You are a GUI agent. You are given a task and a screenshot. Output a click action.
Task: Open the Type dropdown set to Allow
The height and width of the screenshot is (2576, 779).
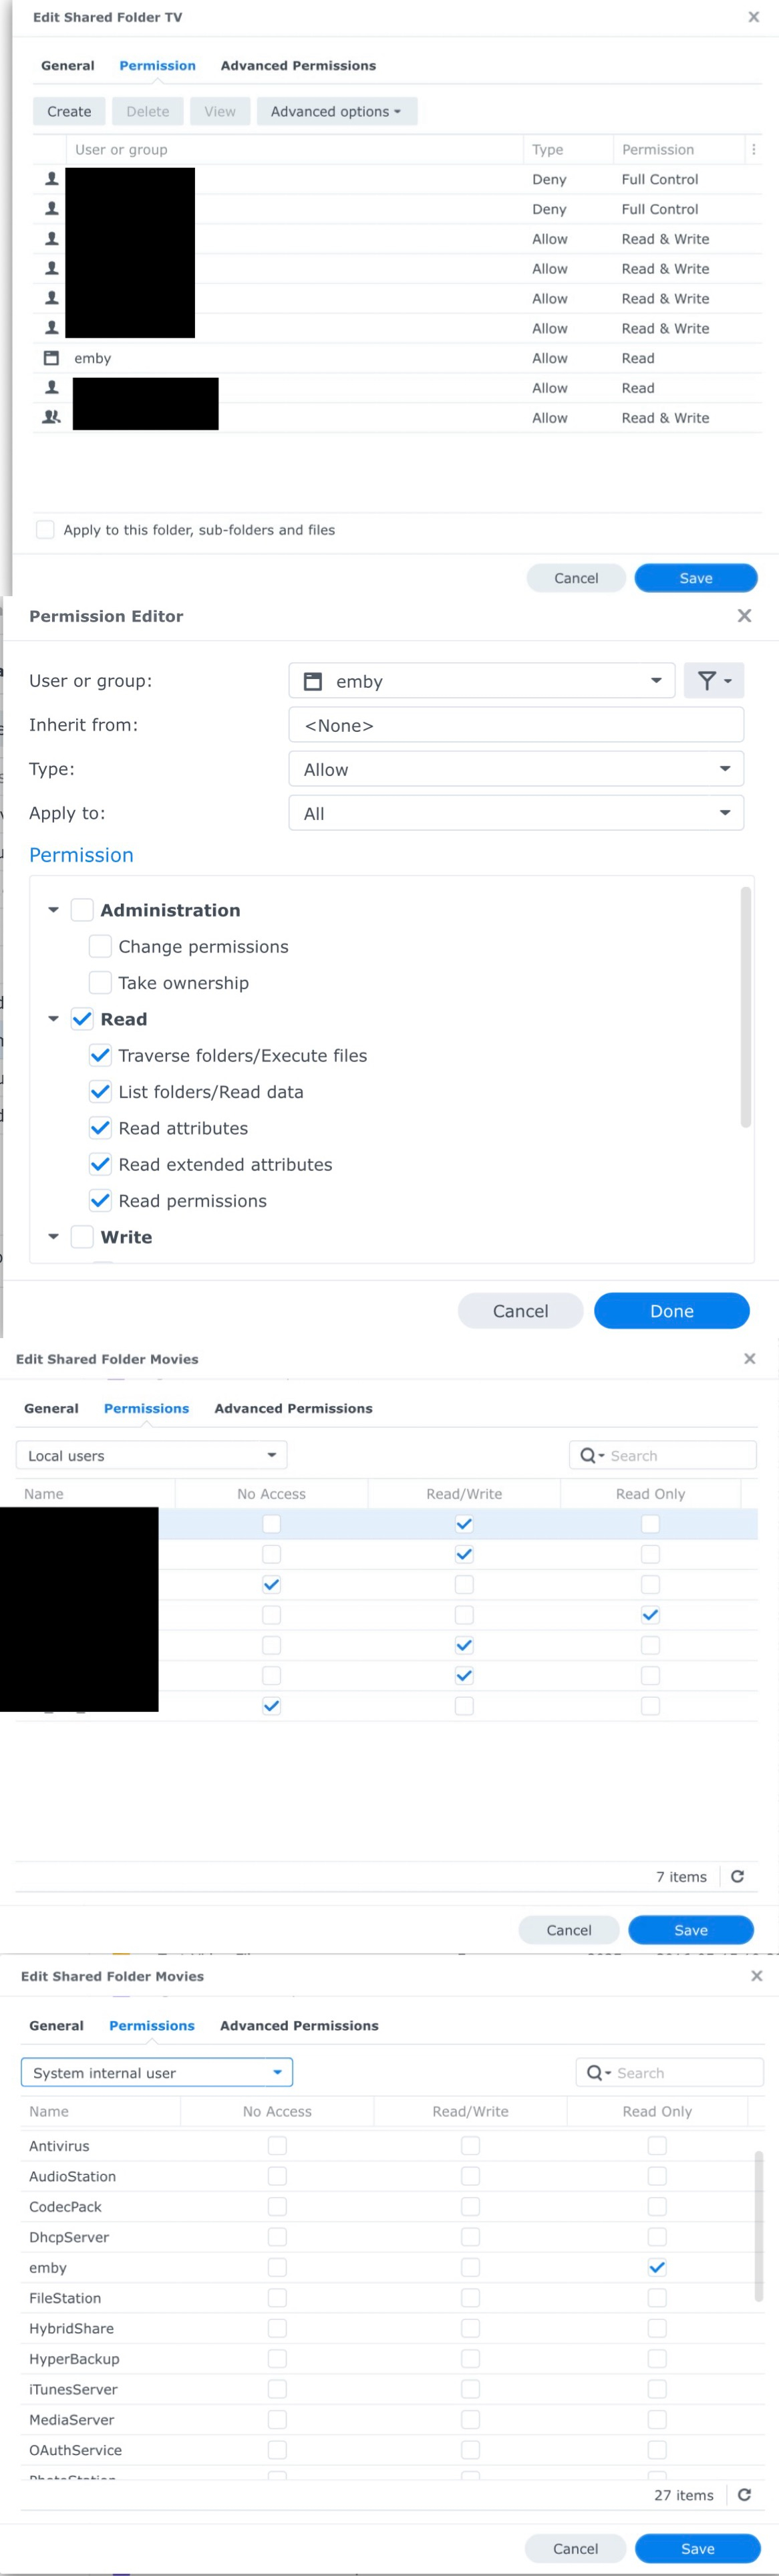(516, 769)
